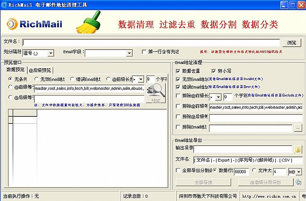The height and width of the screenshot is (201, 306).
Task: Toggle the 转小写 checkbox
Action: [214, 71]
